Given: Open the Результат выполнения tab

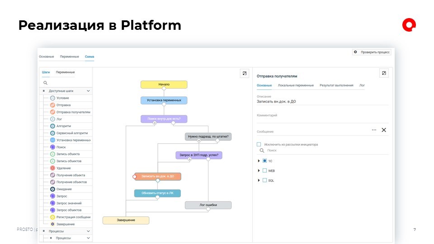Looking at the screenshot, I should [x=337, y=85].
